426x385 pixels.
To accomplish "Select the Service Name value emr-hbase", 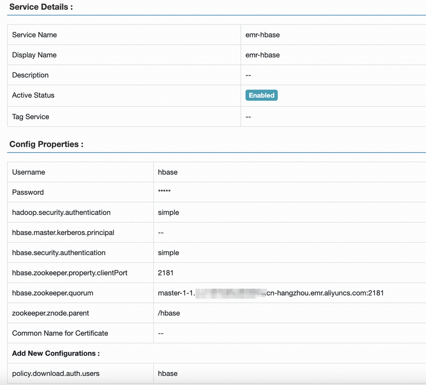I will [x=263, y=34].
